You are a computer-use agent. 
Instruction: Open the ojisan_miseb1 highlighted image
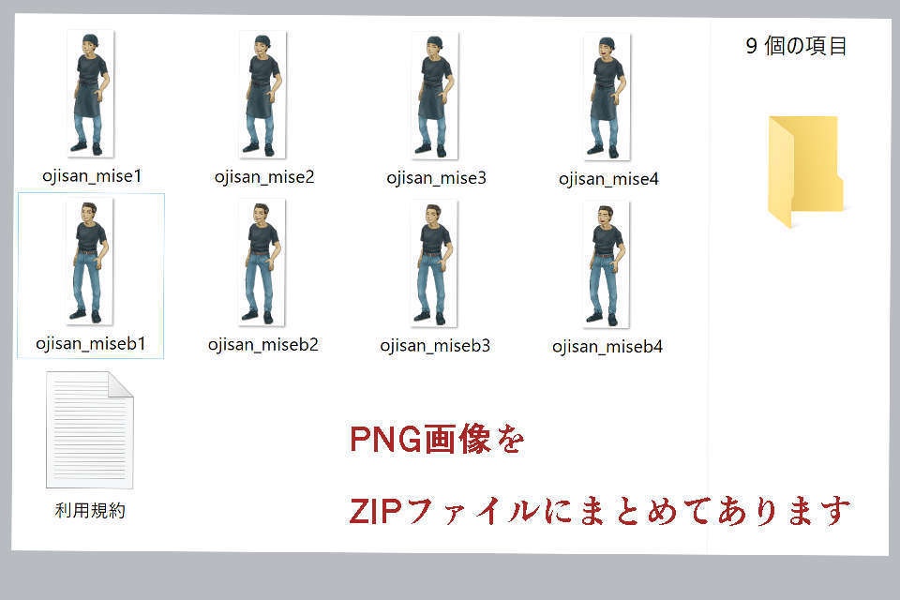[x=91, y=262]
